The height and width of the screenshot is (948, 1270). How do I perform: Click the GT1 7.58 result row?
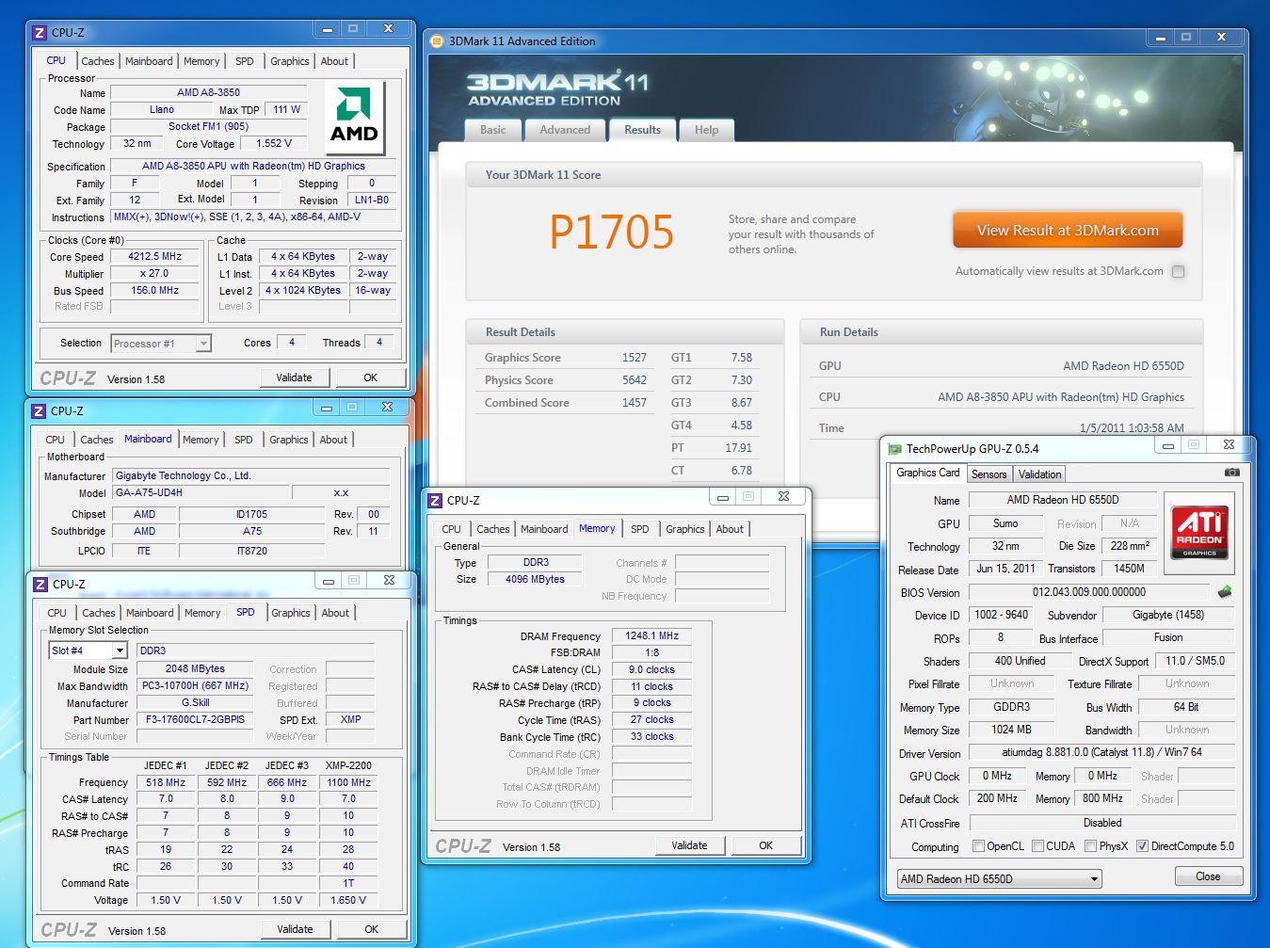pyautogui.click(x=713, y=358)
